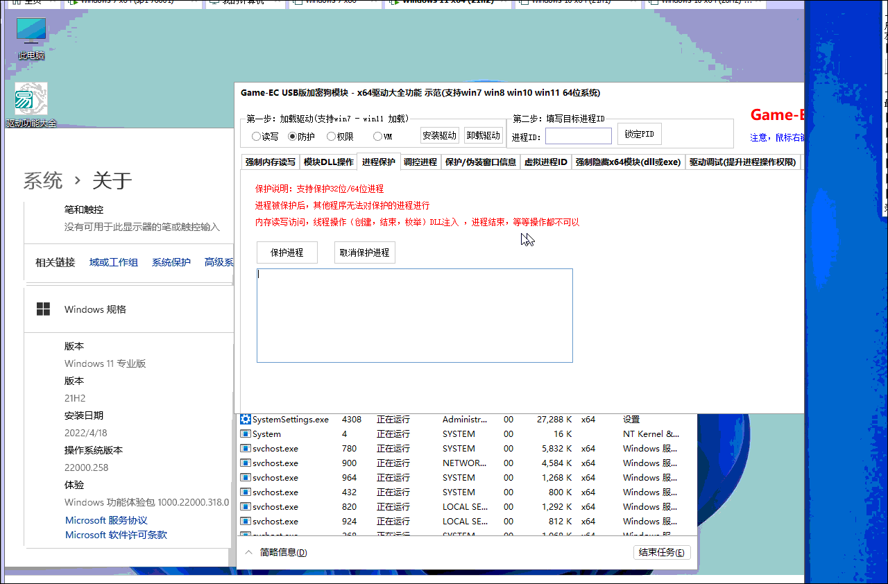Click the svchost.exe icon in the PID 964 row

(245, 478)
